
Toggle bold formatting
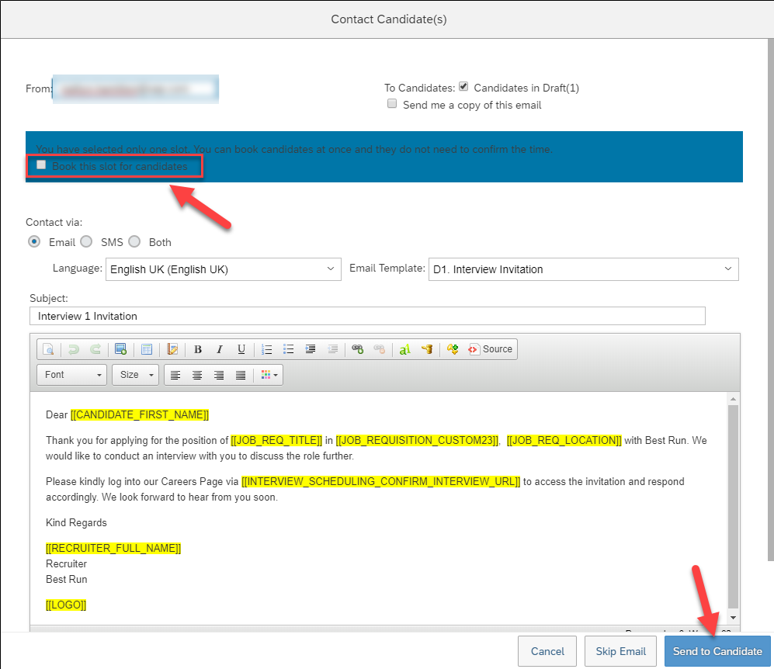pyautogui.click(x=198, y=349)
